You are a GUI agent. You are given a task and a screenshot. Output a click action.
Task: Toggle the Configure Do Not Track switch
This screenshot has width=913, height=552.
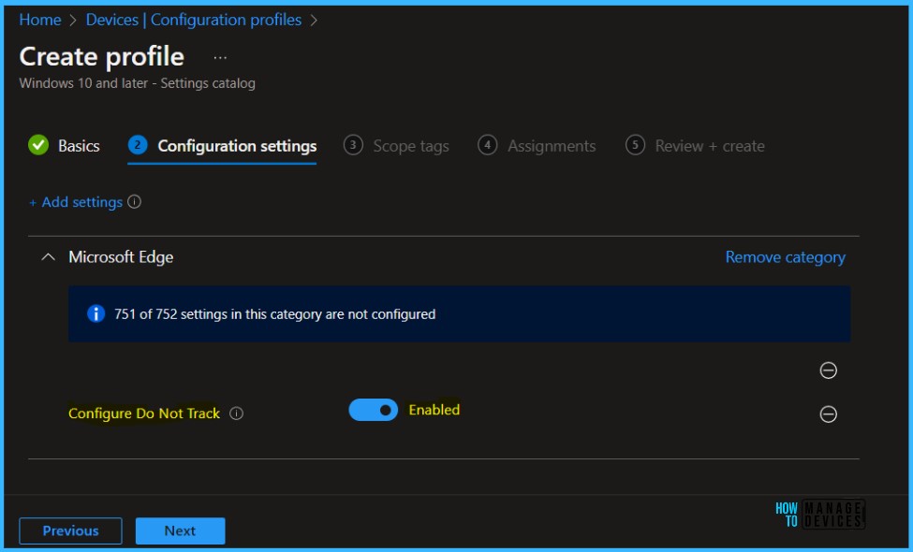(374, 410)
